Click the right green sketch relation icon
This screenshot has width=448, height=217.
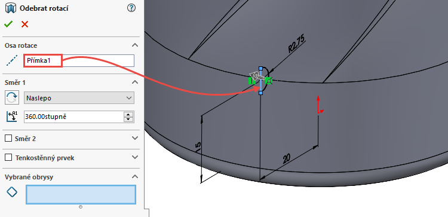[269, 81]
